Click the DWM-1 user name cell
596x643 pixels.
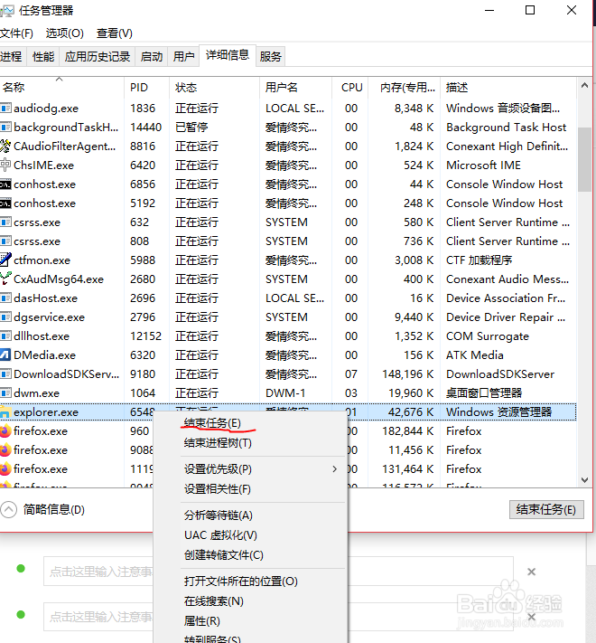(285, 392)
